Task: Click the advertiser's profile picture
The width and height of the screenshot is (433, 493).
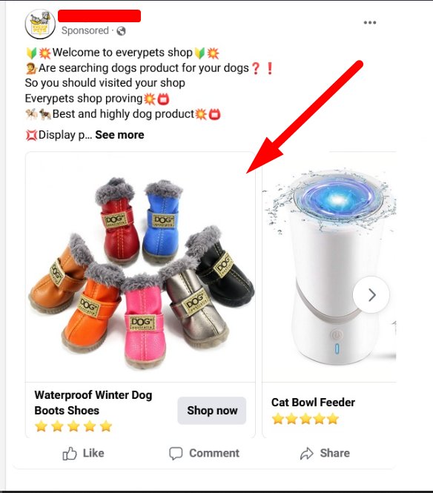Action: [x=40, y=24]
